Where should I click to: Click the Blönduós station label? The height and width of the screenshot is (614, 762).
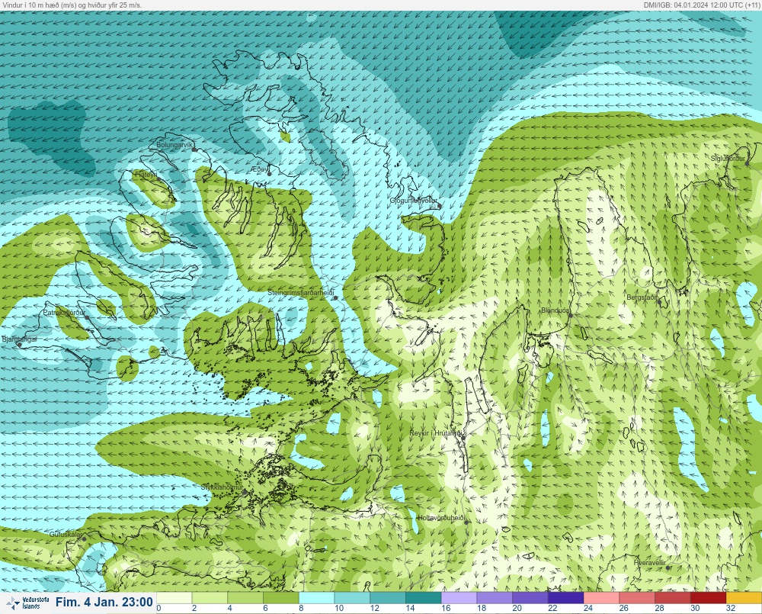click(555, 310)
